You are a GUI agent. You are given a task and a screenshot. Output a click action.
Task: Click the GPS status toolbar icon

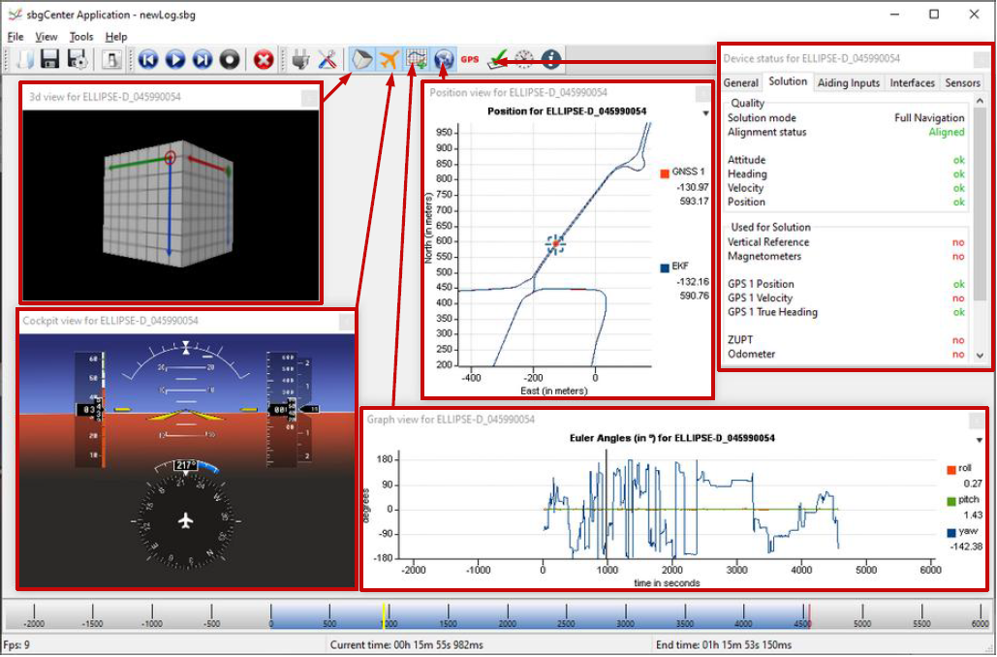(x=471, y=60)
